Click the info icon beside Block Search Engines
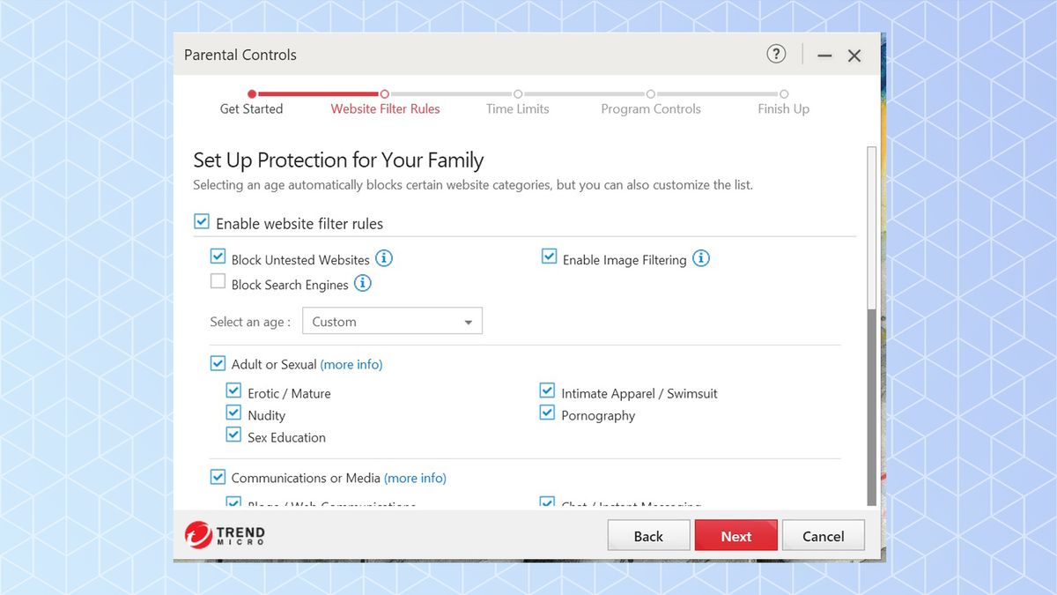Screen dimensions: 1057x595 [x=363, y=284]
